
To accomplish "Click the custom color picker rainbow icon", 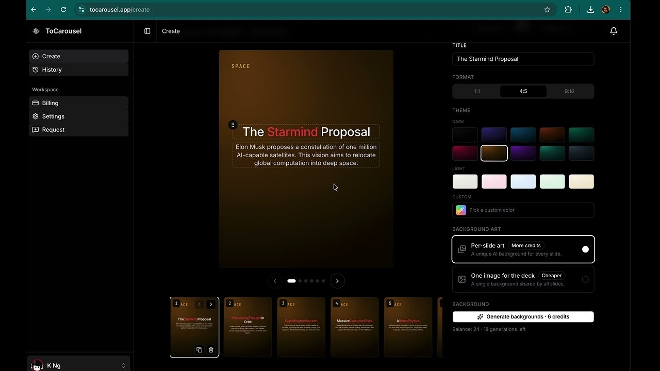I will pyautogui.click(x=461, y=210).
